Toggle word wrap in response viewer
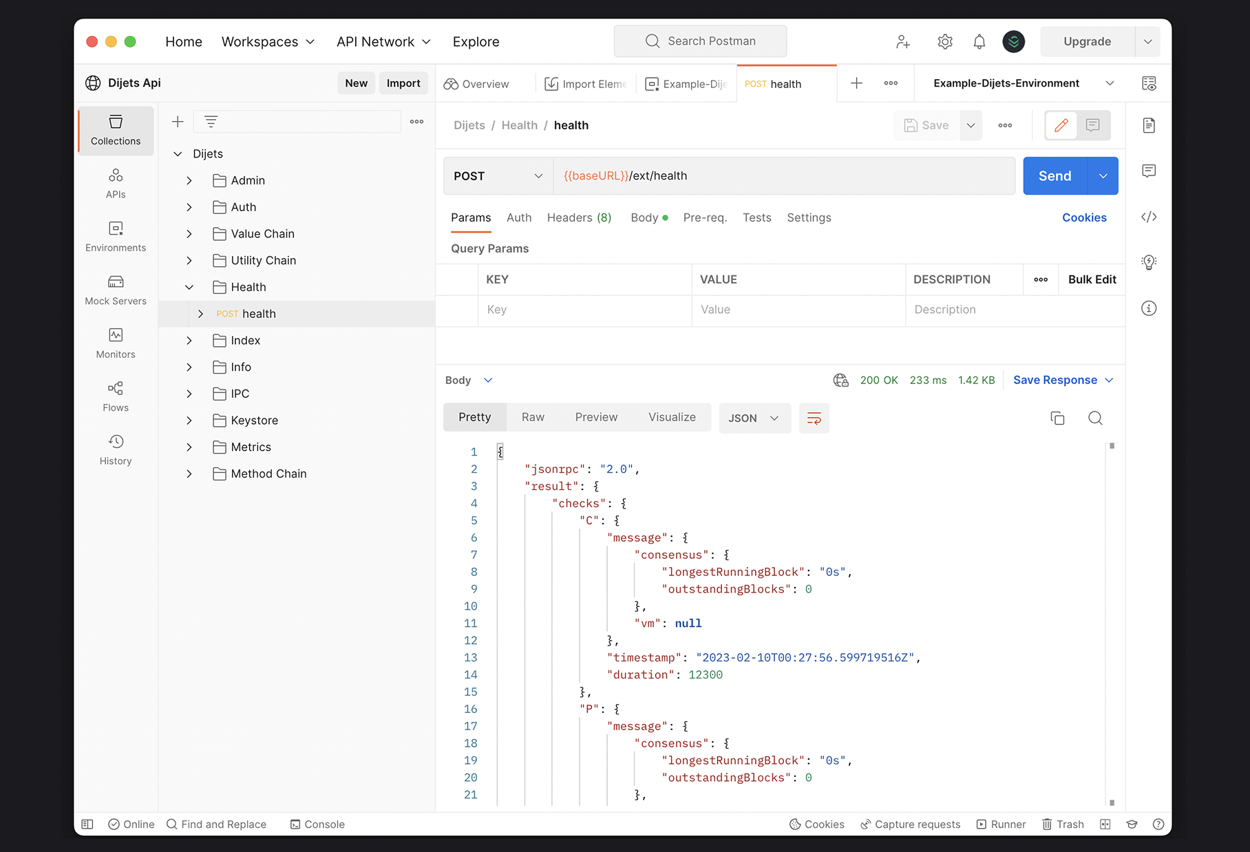This screenshot has height=852, width=1250. pyautogui.click(x=814, y=418)
